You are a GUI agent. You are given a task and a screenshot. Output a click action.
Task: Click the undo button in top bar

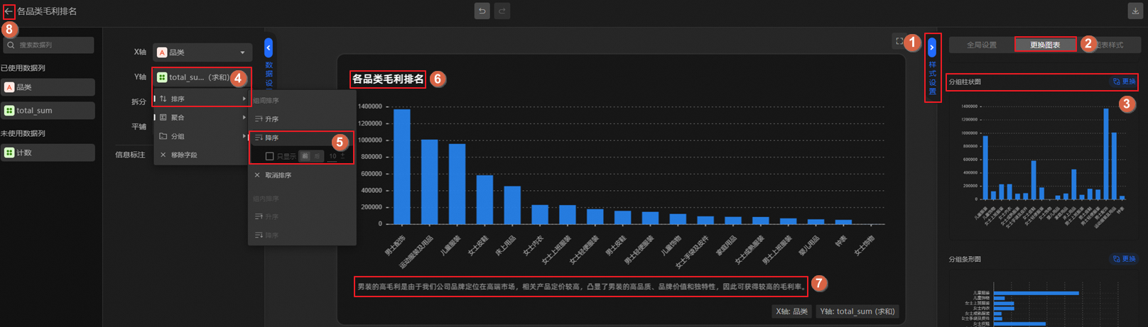(x=482, y=11)
